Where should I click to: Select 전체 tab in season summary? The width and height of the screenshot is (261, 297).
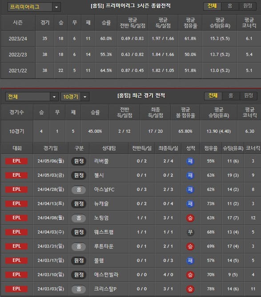(212, 6)
